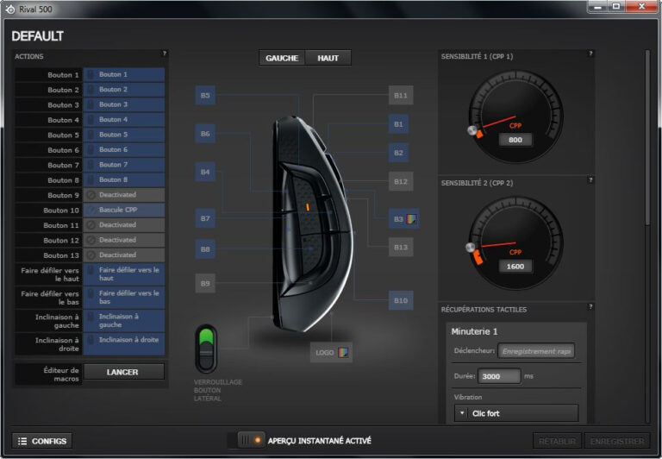Open the Bouton 8 action assignment
This screenshot has width=662, height=459.
[124, 179]
